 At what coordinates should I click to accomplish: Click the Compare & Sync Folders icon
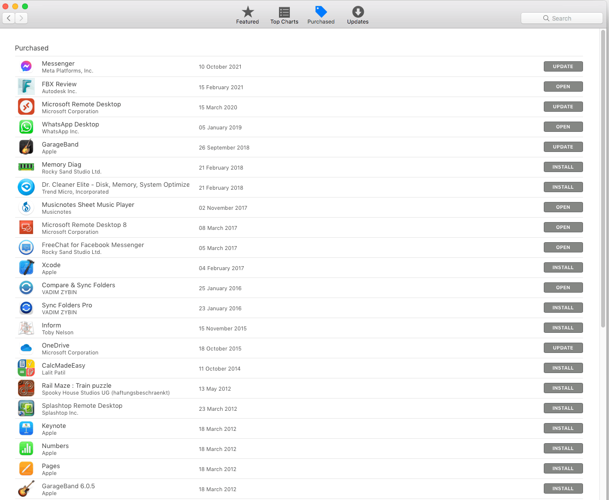click(x=26, y=287)
